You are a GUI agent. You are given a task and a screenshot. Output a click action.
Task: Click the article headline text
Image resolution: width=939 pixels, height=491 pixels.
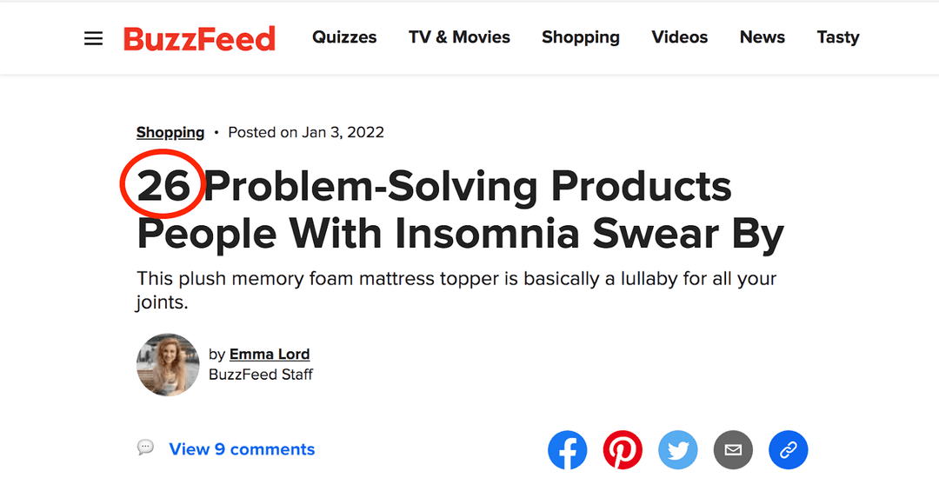(461, 209)
